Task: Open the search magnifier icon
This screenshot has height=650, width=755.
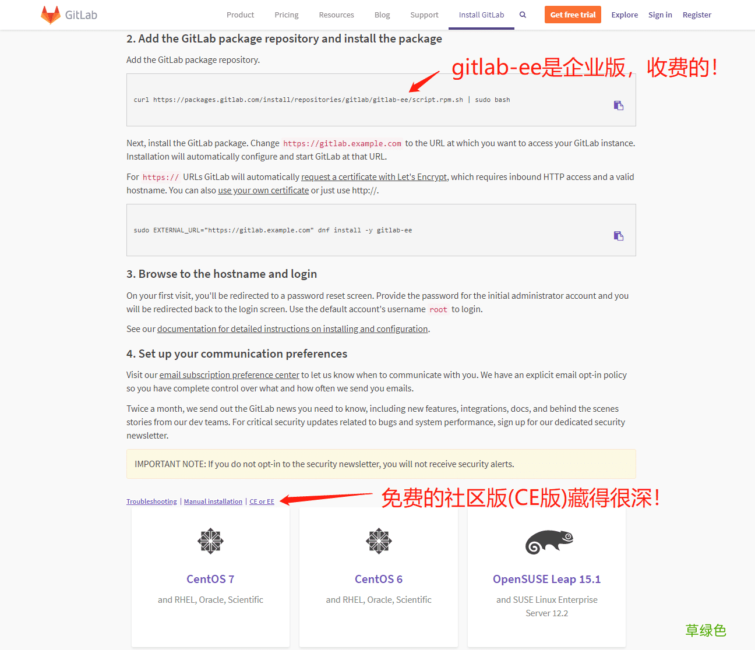Action: tap(523, 15)
